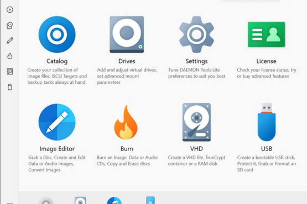Click the "Drives" title label
Image resolution: width=307 pixels, height=204 pixels.
pyautogui.click(x=127, y=61)
